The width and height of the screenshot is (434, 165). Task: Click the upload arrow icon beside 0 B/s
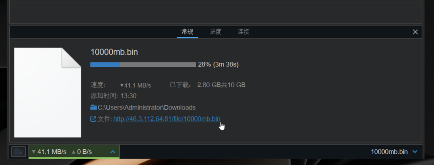pos(73,152)
